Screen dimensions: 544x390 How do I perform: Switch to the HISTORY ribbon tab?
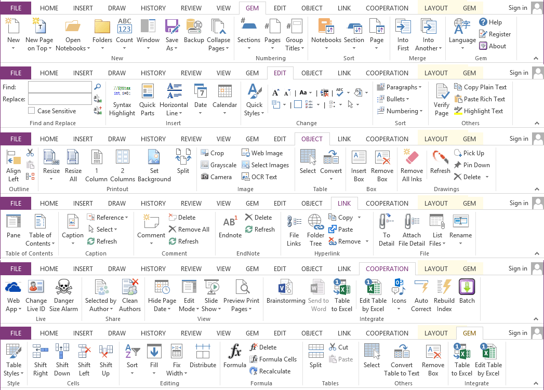click(x=153, y=8)
